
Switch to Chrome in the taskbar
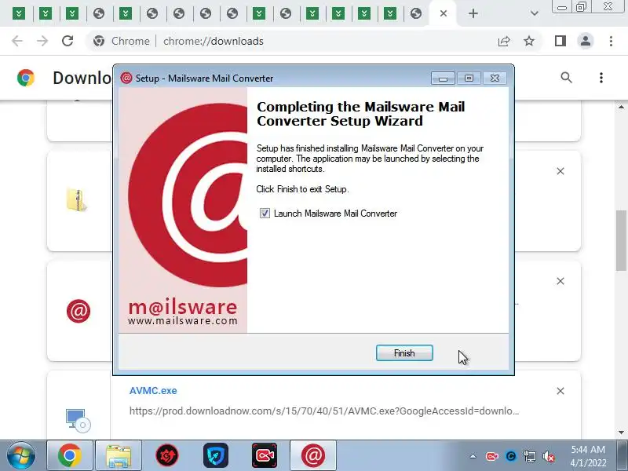tap(70, 456)
